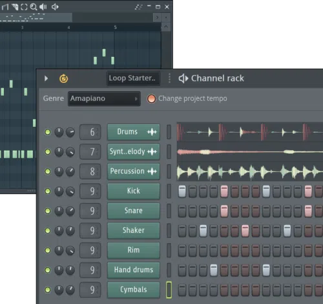Click the Percussion audio waveform preview
This screenshot has height=304, width=323.
[x=250, y=171]
